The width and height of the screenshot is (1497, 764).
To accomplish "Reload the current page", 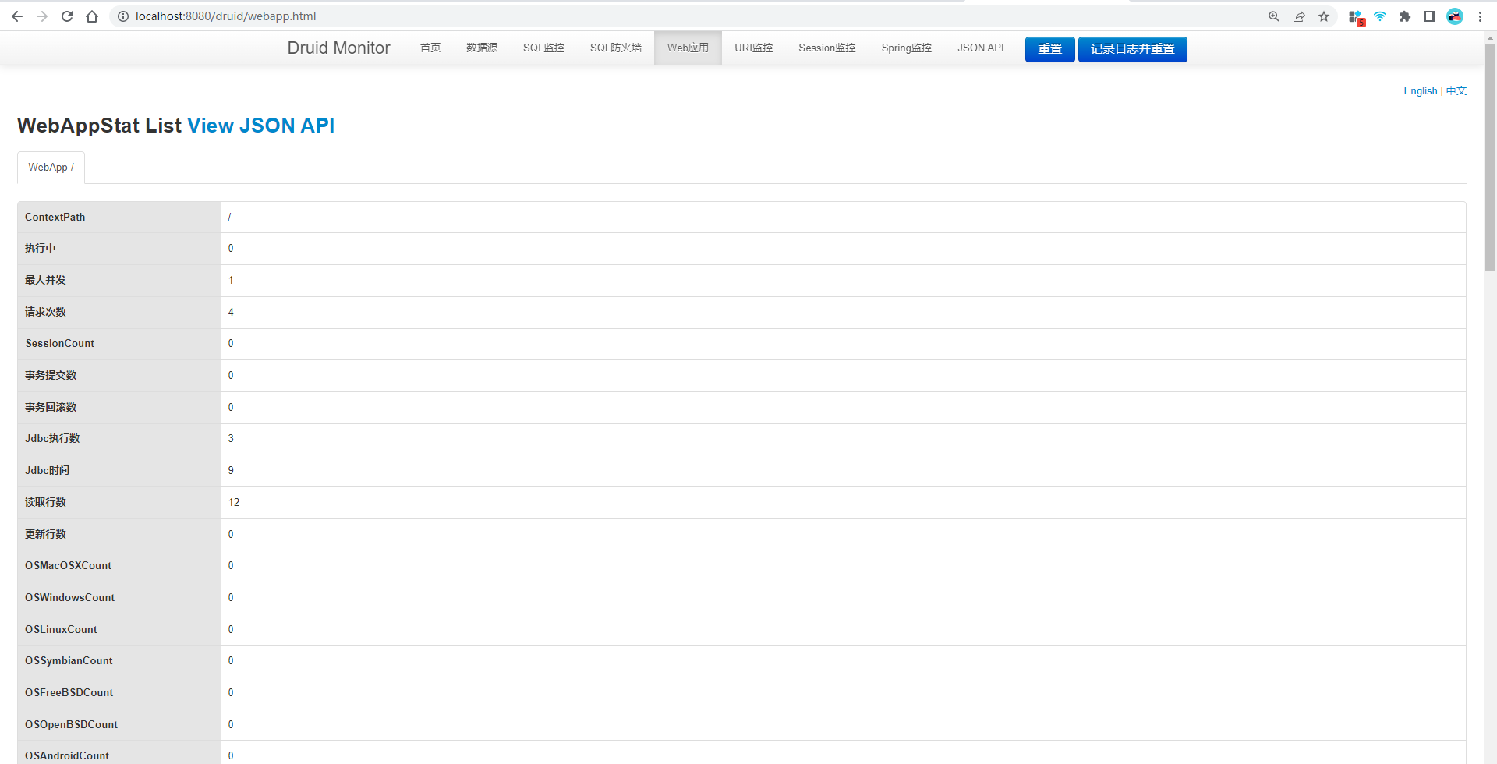I will pos(67,16).
